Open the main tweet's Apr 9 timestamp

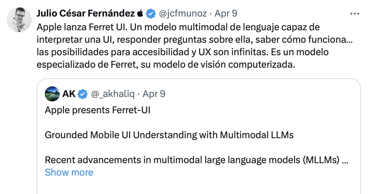tap(226, 13)
